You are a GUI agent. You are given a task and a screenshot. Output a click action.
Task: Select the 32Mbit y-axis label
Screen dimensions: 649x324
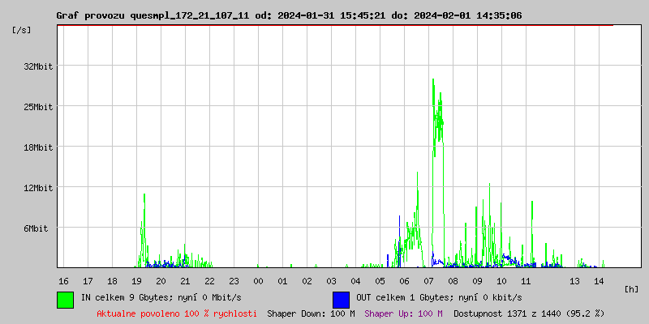coord(37,66)
